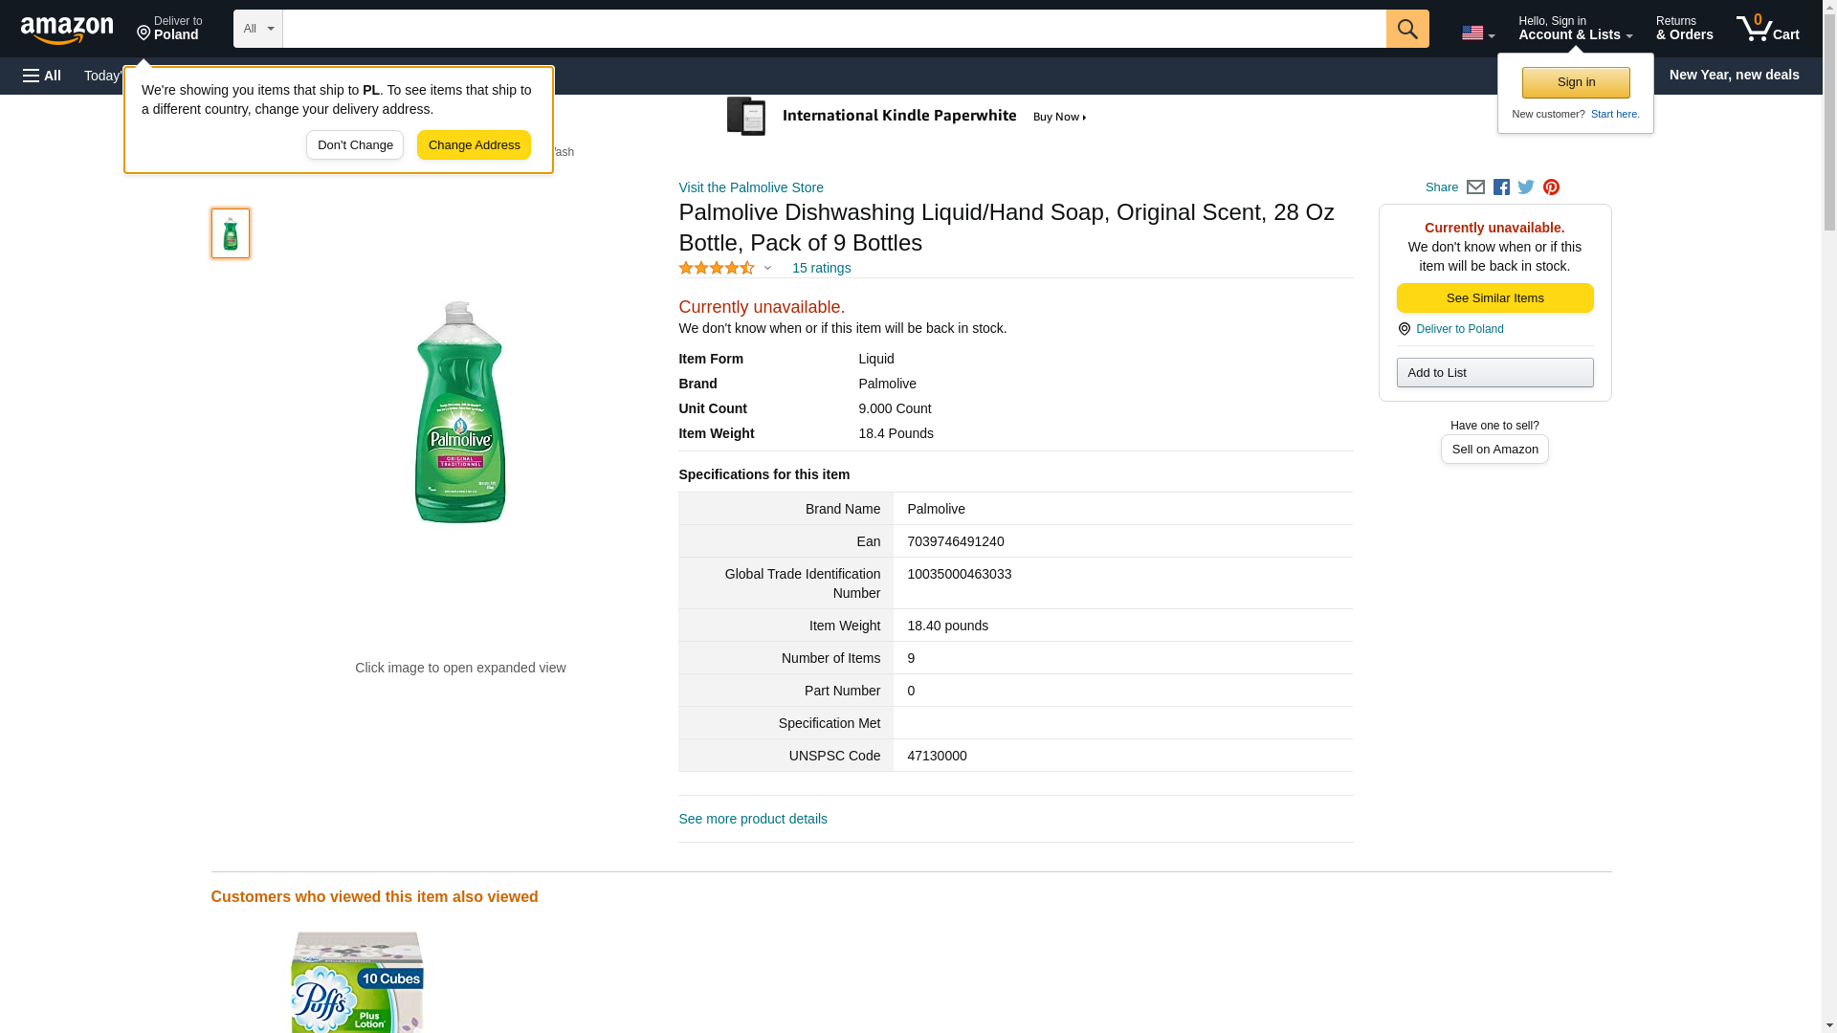
Task: Open Visit the Palmolive Store link
Action: 751,187
